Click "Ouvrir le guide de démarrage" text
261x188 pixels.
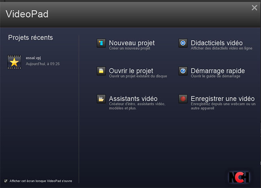pos(216,76)
